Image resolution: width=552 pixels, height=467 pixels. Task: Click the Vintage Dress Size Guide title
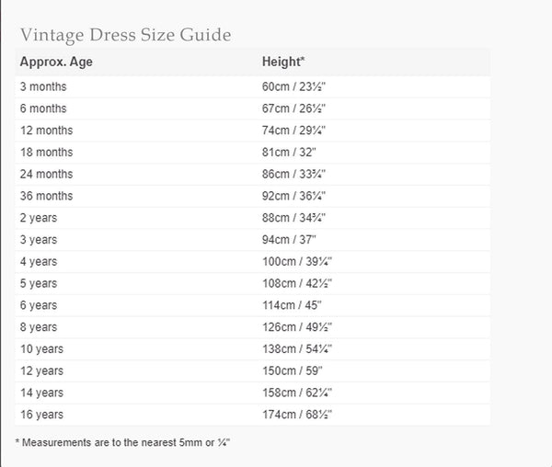[125, 35]
